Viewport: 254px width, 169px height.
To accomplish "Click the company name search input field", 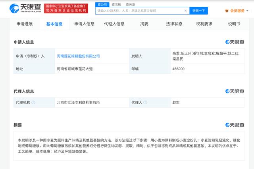I will (x=139, y=11).
